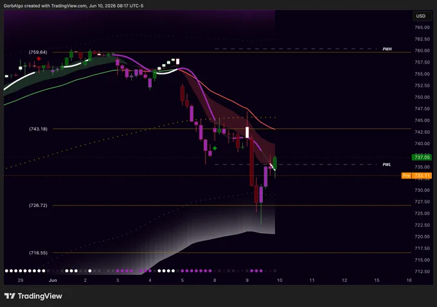Click the 10 date axis label
The height and width of the screenshot is (307, 437).
[x=280, y=280]
